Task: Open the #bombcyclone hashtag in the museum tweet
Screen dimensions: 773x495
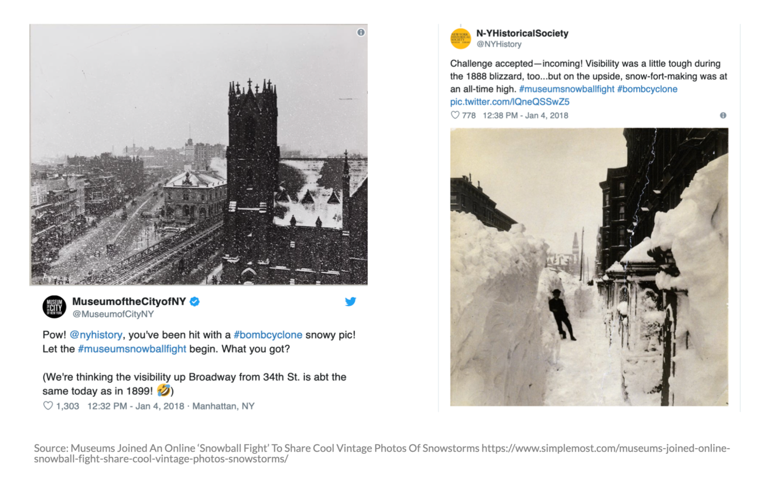Action: tap(268, 335)
